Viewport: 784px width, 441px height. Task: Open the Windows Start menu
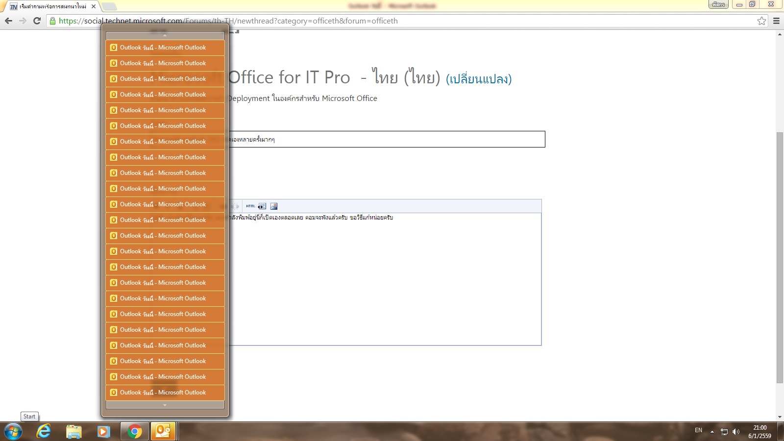pyautogui.click(x=12, y=432)
